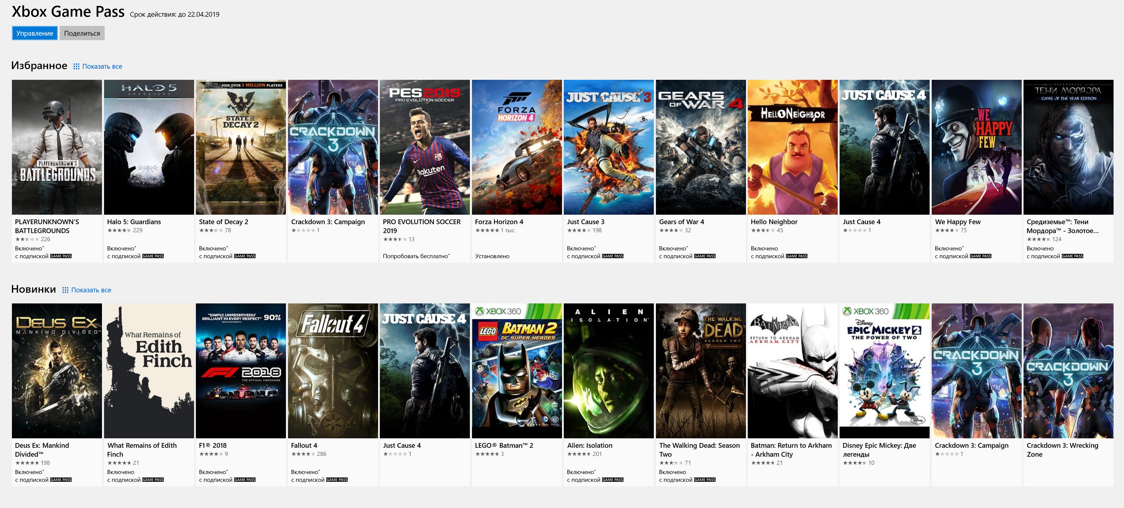Click Game Pass badge under Deus Ex
The height and width of the screenshot is (508, 1124).
(61, 480)
